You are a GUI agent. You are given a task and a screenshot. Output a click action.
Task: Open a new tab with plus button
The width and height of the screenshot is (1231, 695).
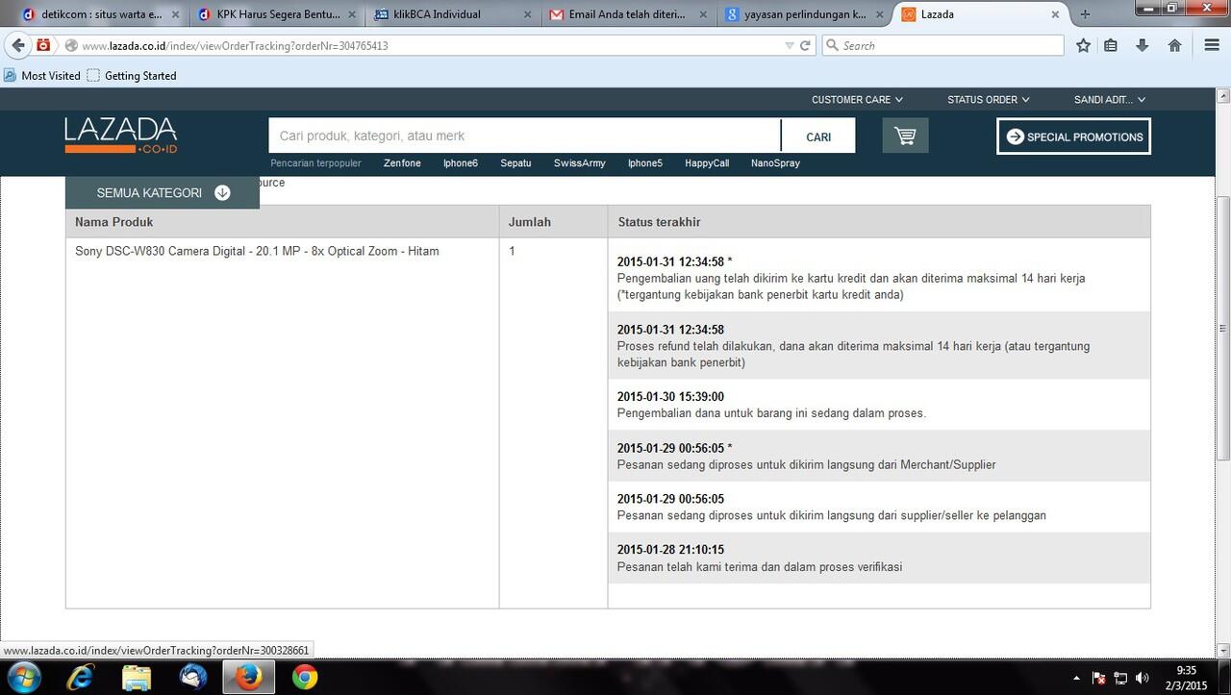pyautogui.click(x=1085, y=14)
